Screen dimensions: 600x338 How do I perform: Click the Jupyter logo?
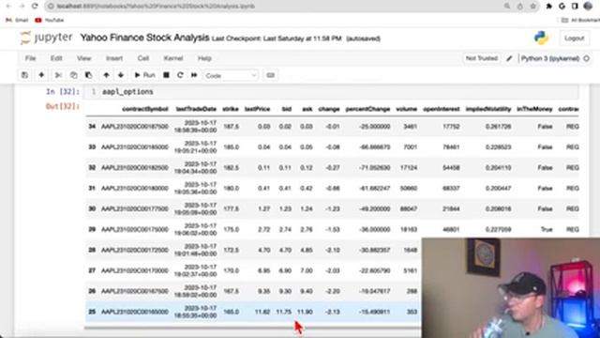[x=46, y=38]
